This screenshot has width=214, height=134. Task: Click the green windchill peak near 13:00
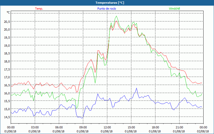116,16
